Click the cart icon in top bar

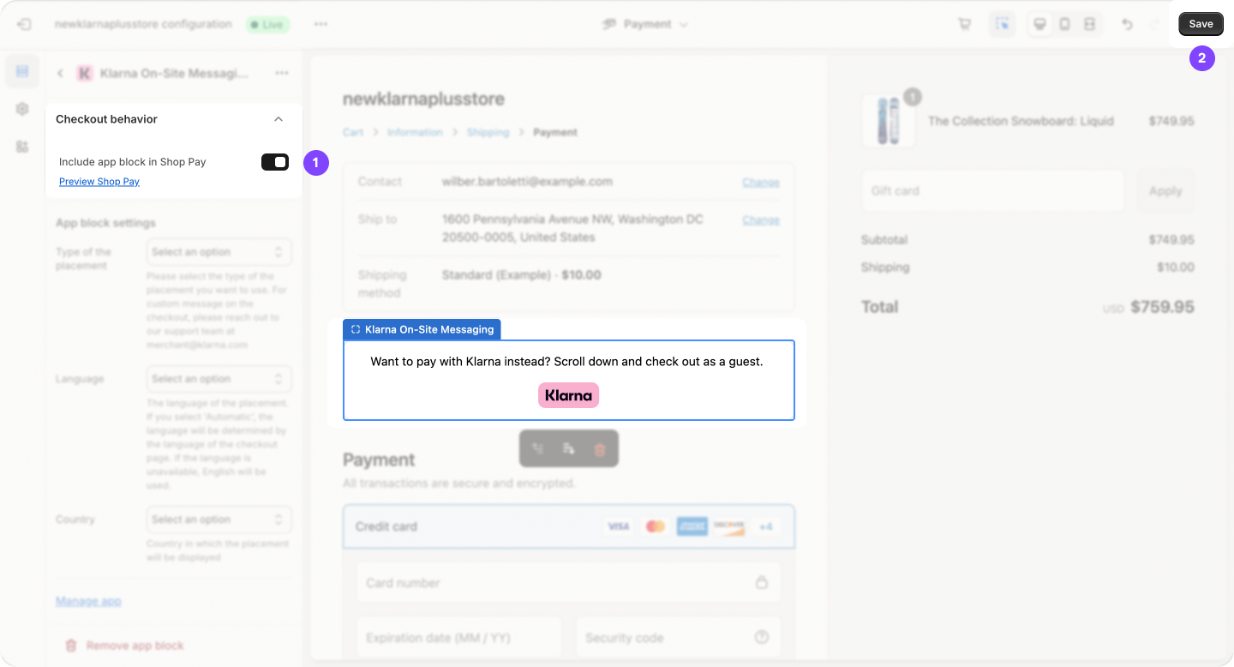(x=964, y=24)
